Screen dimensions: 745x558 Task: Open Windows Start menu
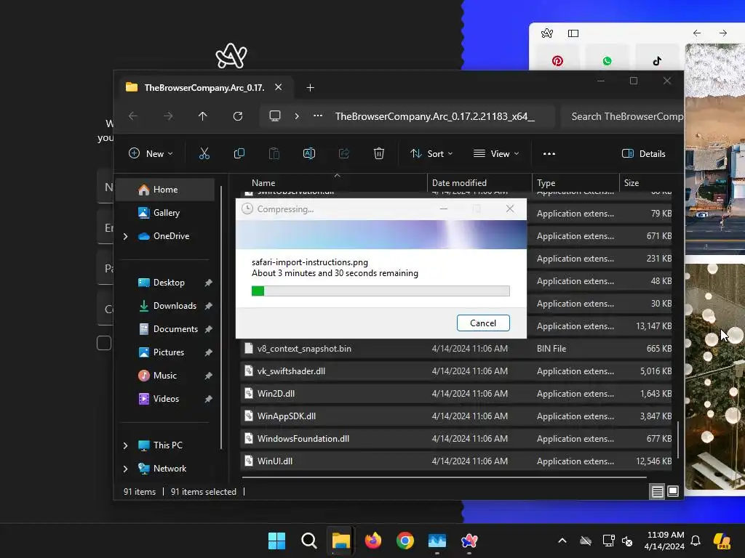tap(276, 541)
